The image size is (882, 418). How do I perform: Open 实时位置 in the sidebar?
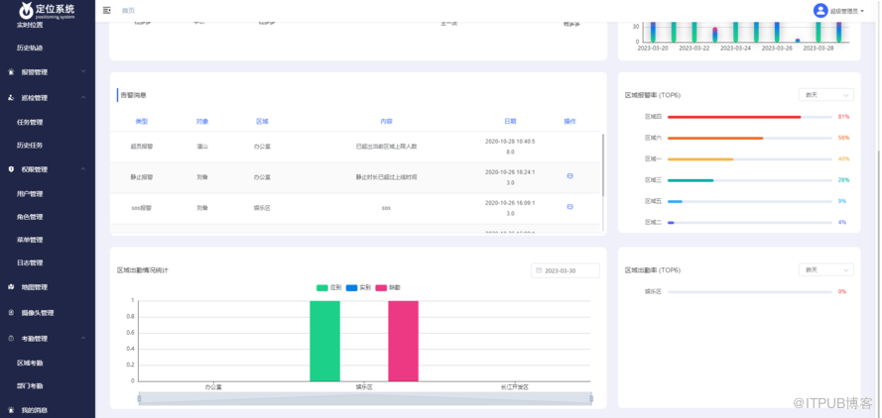click(x=30, y=25)
